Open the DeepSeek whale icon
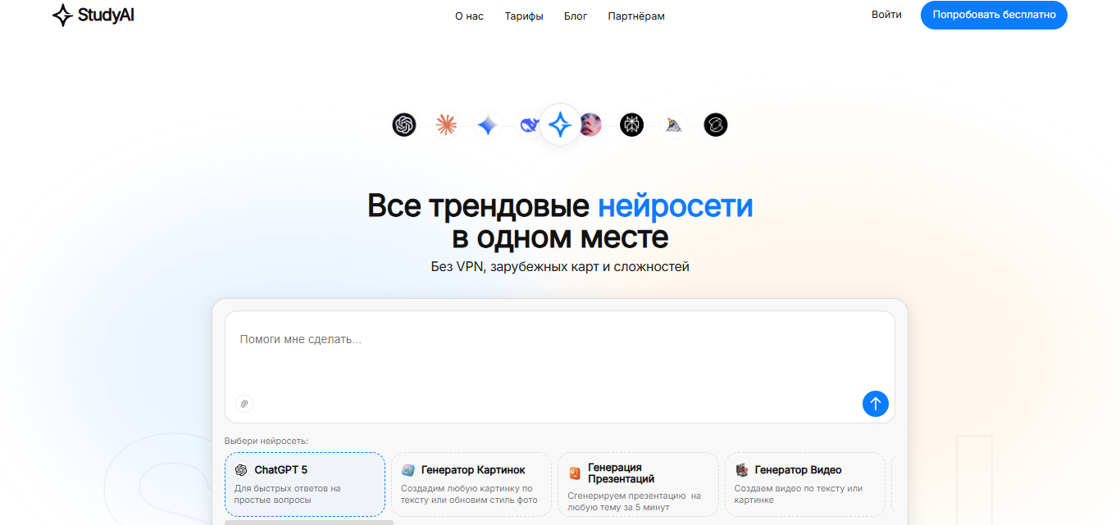This screenshot has height=525, width=1120. click(x=528, y=124)
